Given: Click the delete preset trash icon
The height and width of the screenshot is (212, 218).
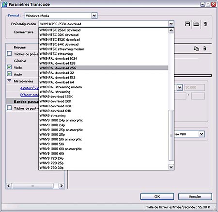Looking at the screenshot, I should [205, 24].
